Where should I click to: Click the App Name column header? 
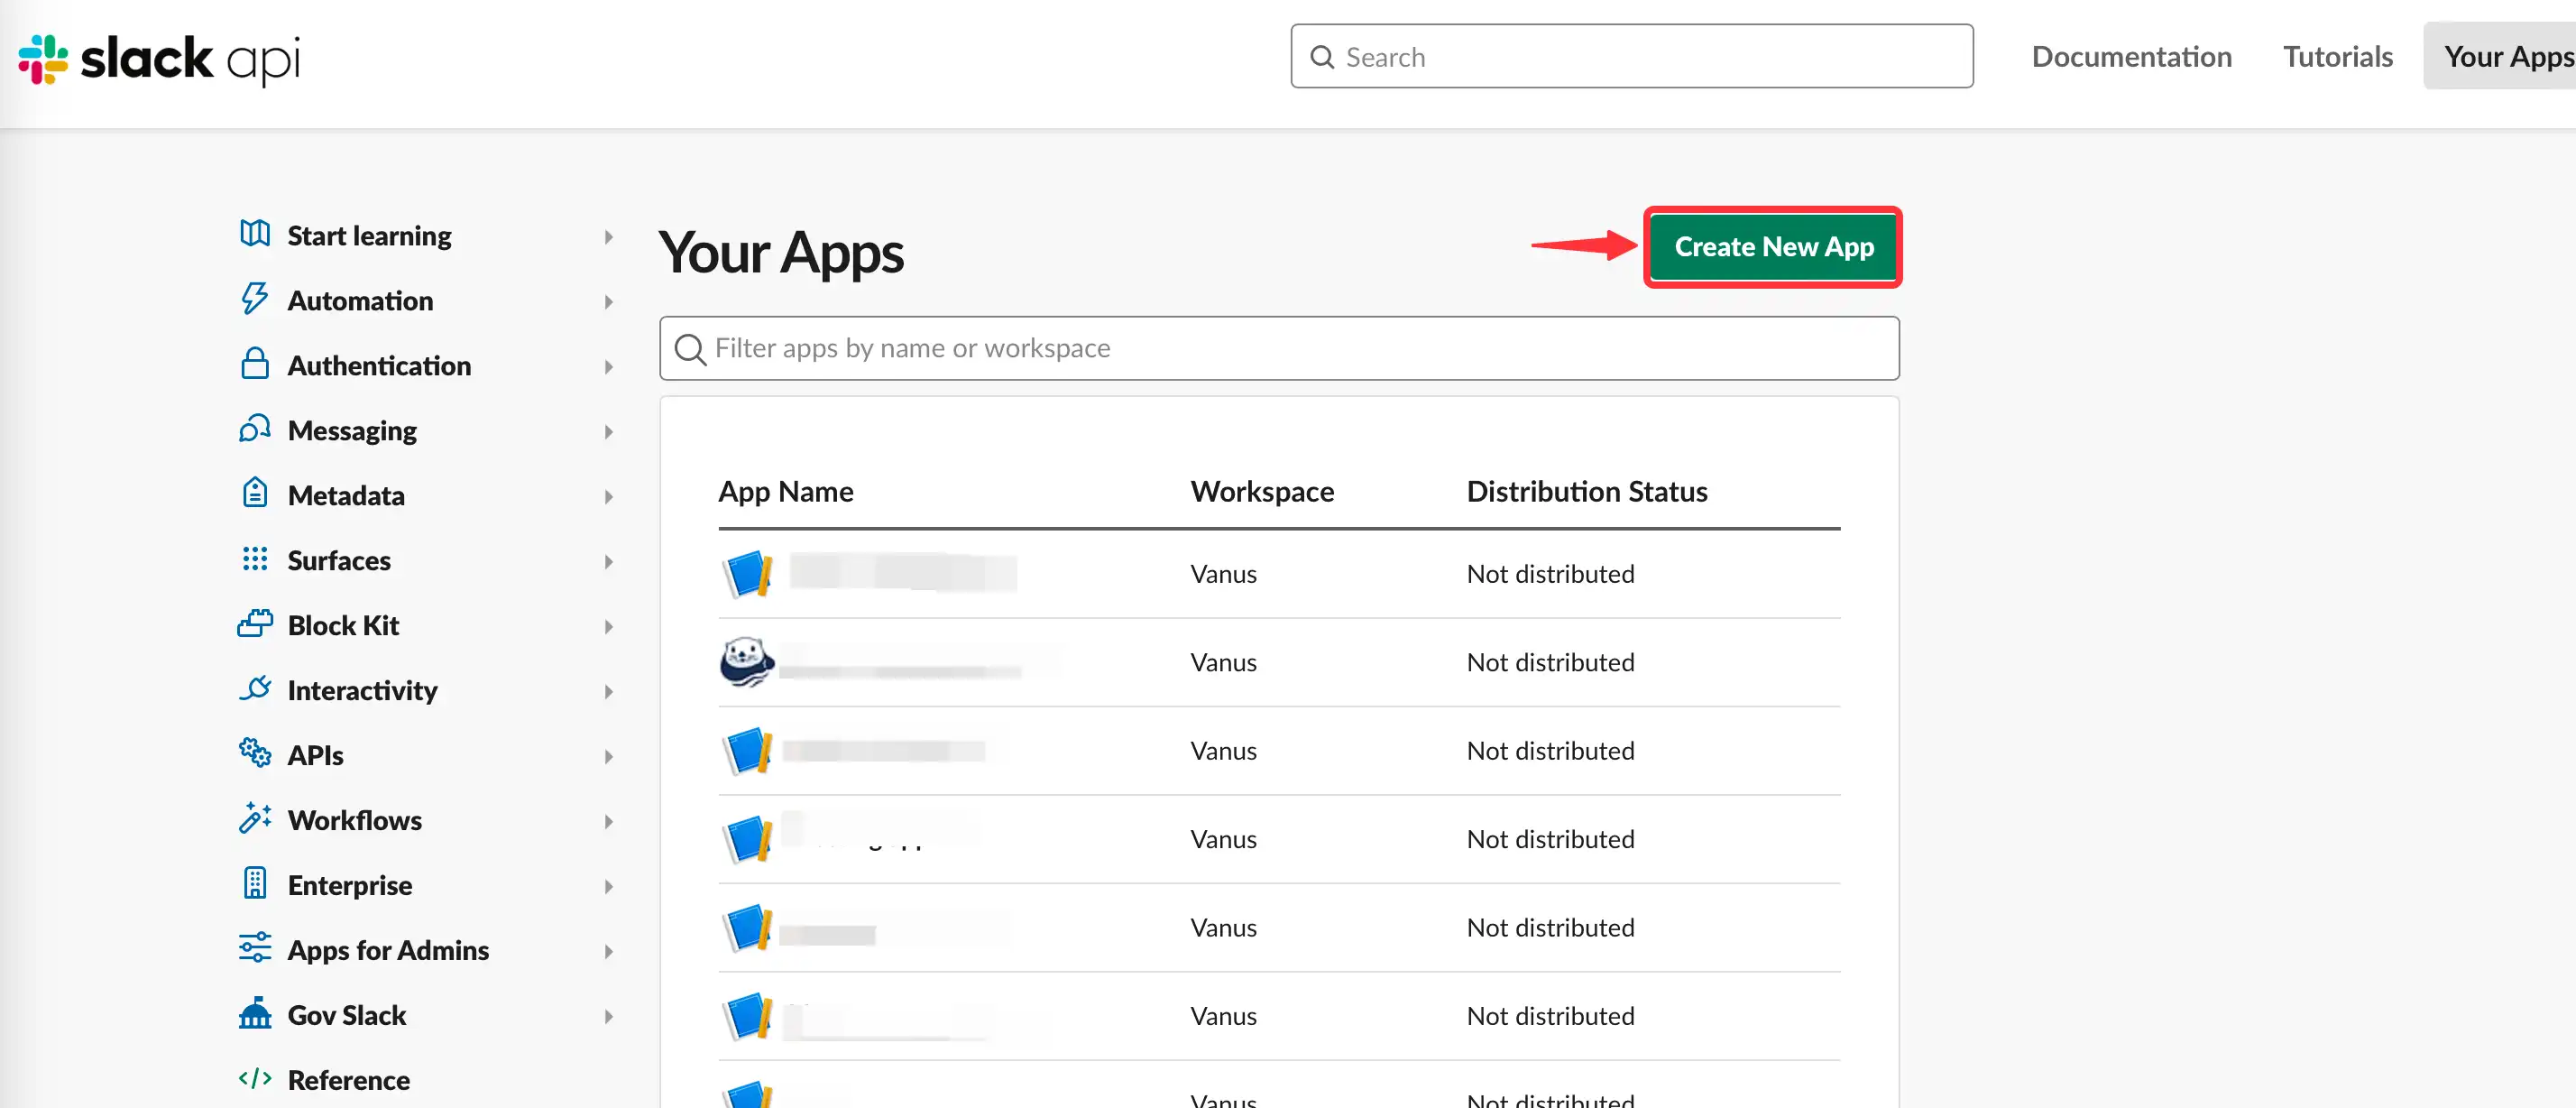pos(786,492)
